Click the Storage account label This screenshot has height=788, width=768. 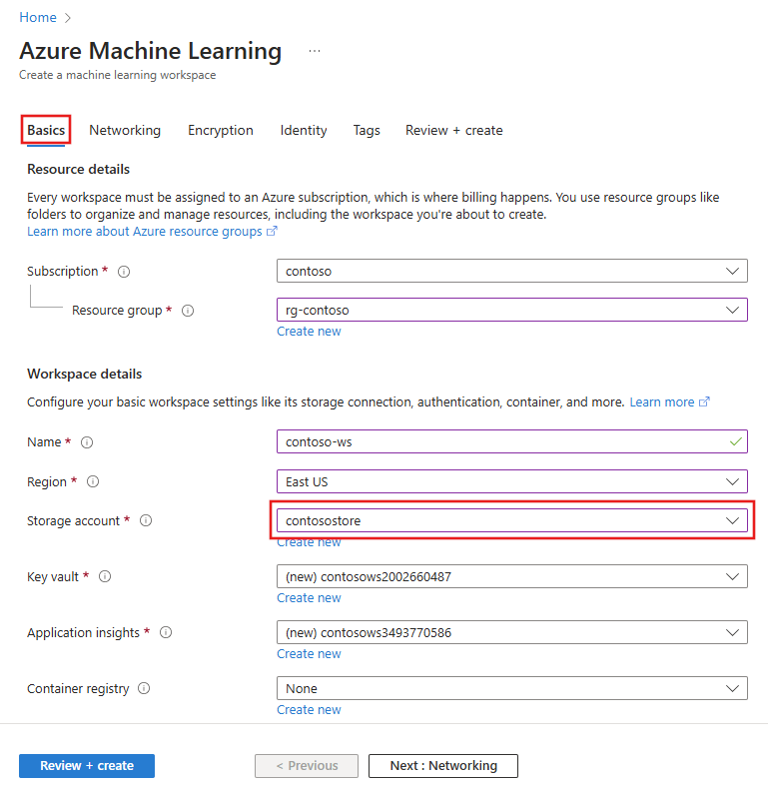(73, 521)
